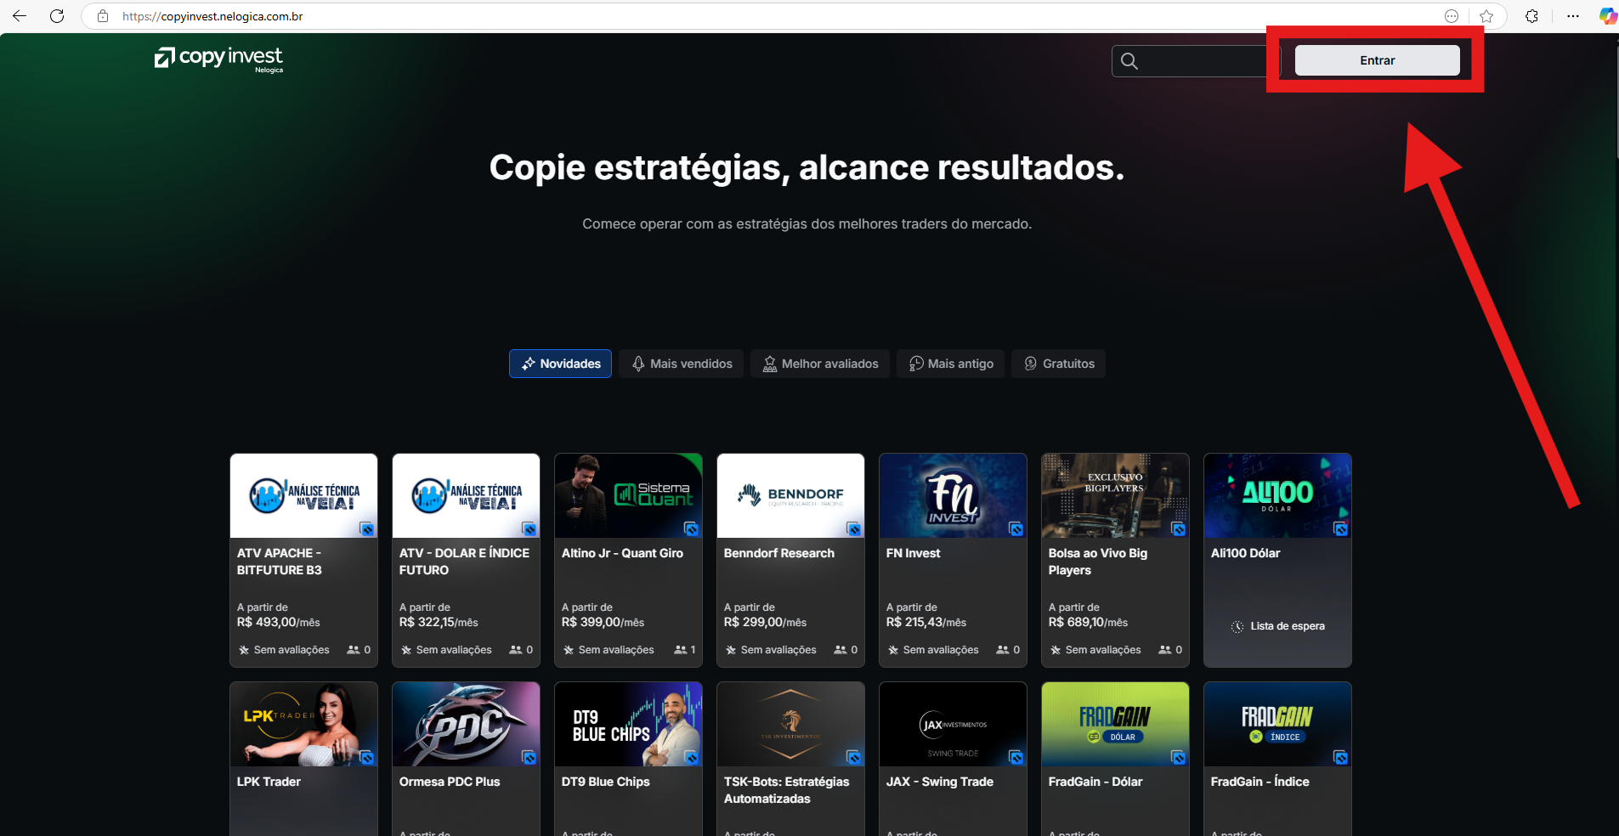Image resolution: width=1619 pixels, height=836 pixels.
Task: Click the blue badge on LPK Trader thumbnail
Action: 366,757
